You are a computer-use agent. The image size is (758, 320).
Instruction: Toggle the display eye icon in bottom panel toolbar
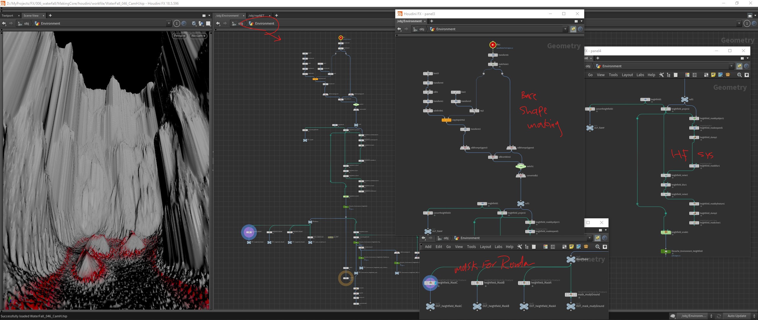(605, 247)
